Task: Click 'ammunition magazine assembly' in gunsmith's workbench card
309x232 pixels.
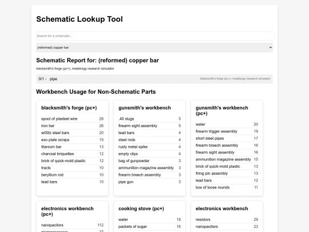Action: coord(149,168)
